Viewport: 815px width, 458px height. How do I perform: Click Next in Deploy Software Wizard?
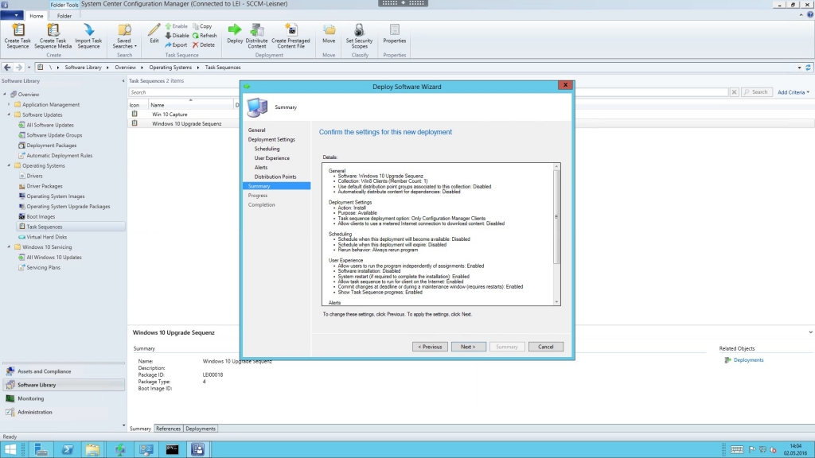click(x=468, y=347)
